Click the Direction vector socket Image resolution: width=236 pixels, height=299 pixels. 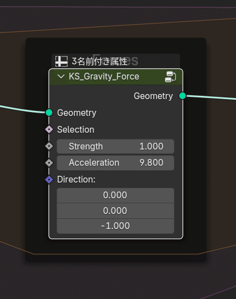tap(49, 180)
